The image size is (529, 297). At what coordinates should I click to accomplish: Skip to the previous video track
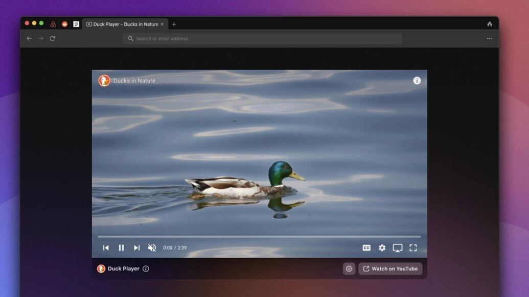pos(106,248)
